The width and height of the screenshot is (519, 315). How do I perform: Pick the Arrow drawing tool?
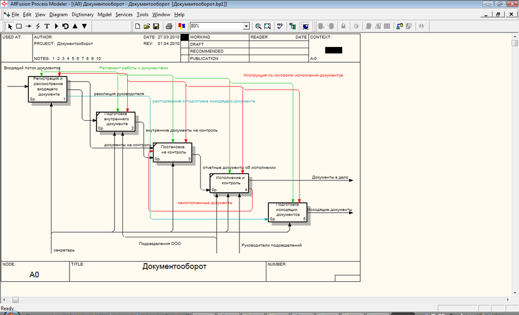[x=28, y=26]
